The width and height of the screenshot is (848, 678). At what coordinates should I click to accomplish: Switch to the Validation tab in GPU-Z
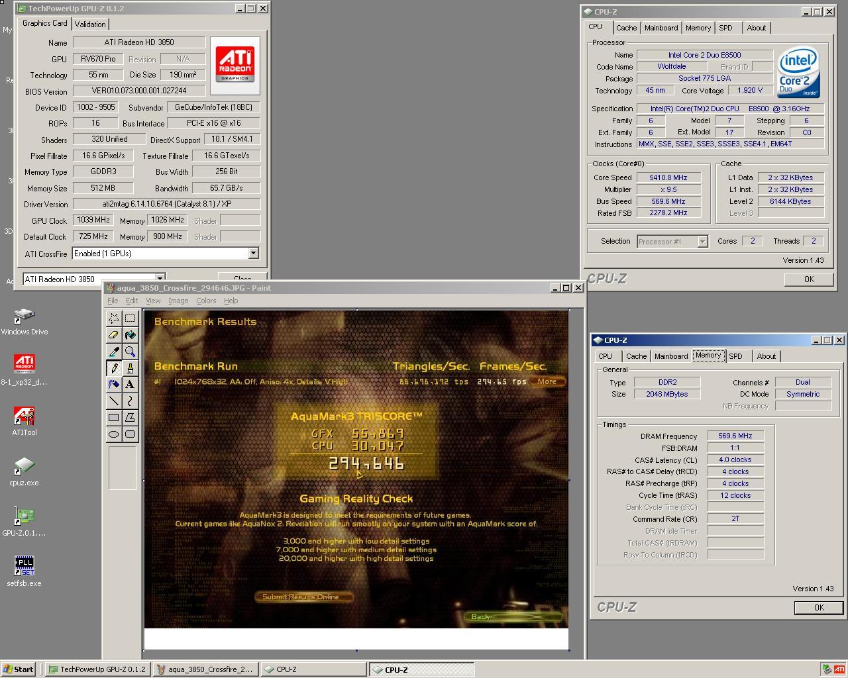click(x=90, y=24)
